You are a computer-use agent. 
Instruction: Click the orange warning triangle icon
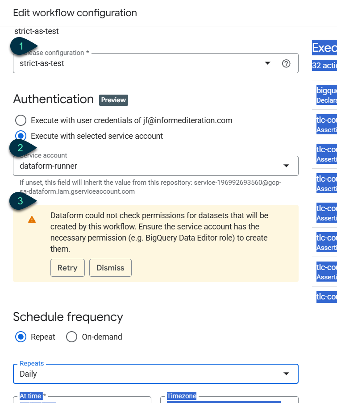(x=32, y=220)
